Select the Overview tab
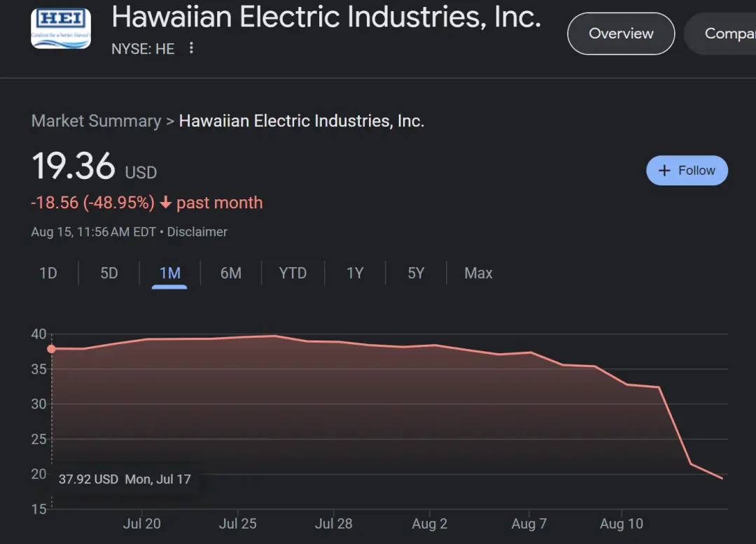This screenshot has width=756, height=544. (x=621, y=34)
